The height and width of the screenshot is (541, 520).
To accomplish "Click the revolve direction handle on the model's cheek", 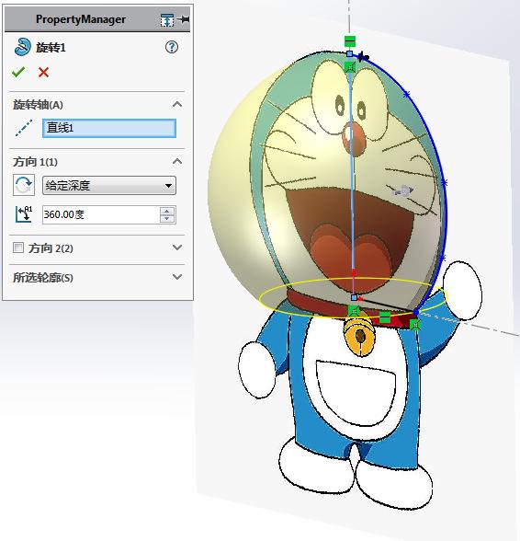I will coord(403,190).
